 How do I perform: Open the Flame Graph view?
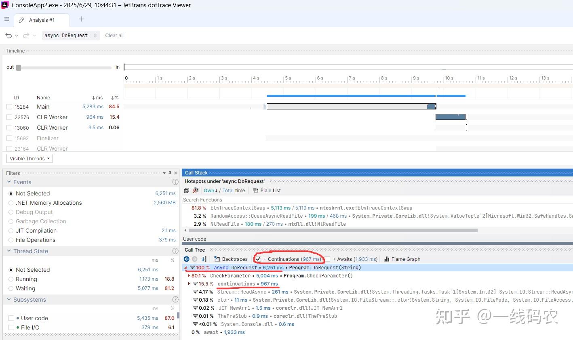402,259
